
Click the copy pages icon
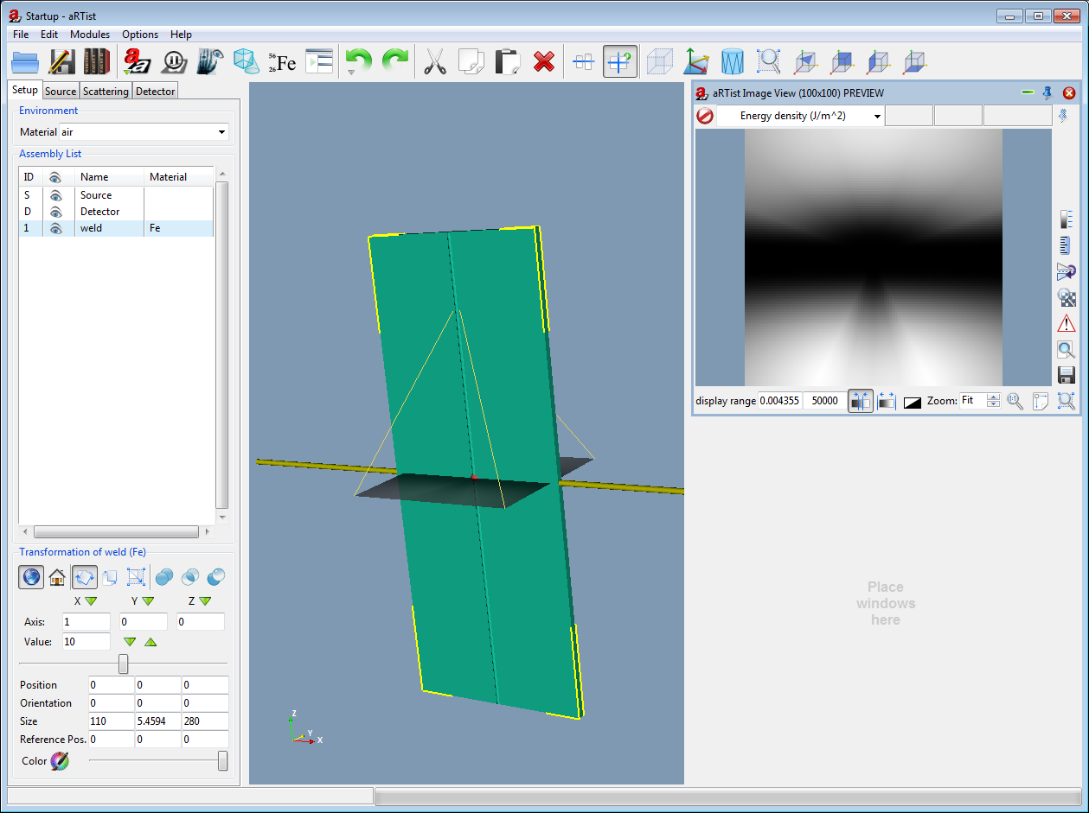(471, 61)
